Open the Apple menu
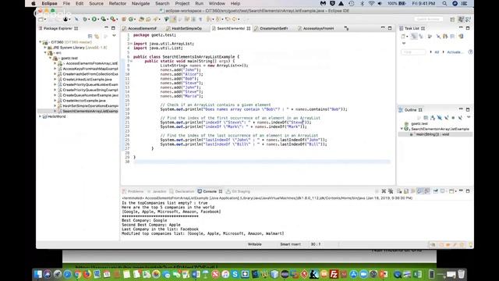Image resolution: width=499 pixels, height=281 pixels. [x=34, y=3]
